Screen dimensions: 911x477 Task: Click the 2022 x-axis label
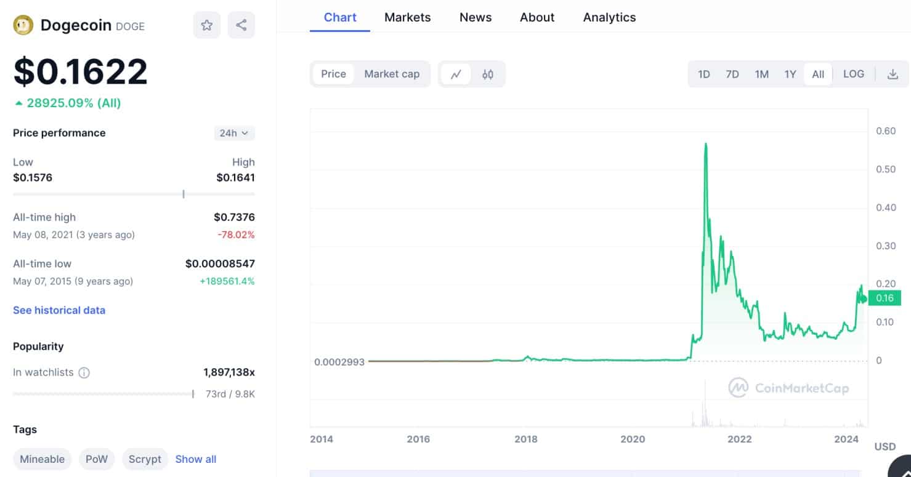740,439
